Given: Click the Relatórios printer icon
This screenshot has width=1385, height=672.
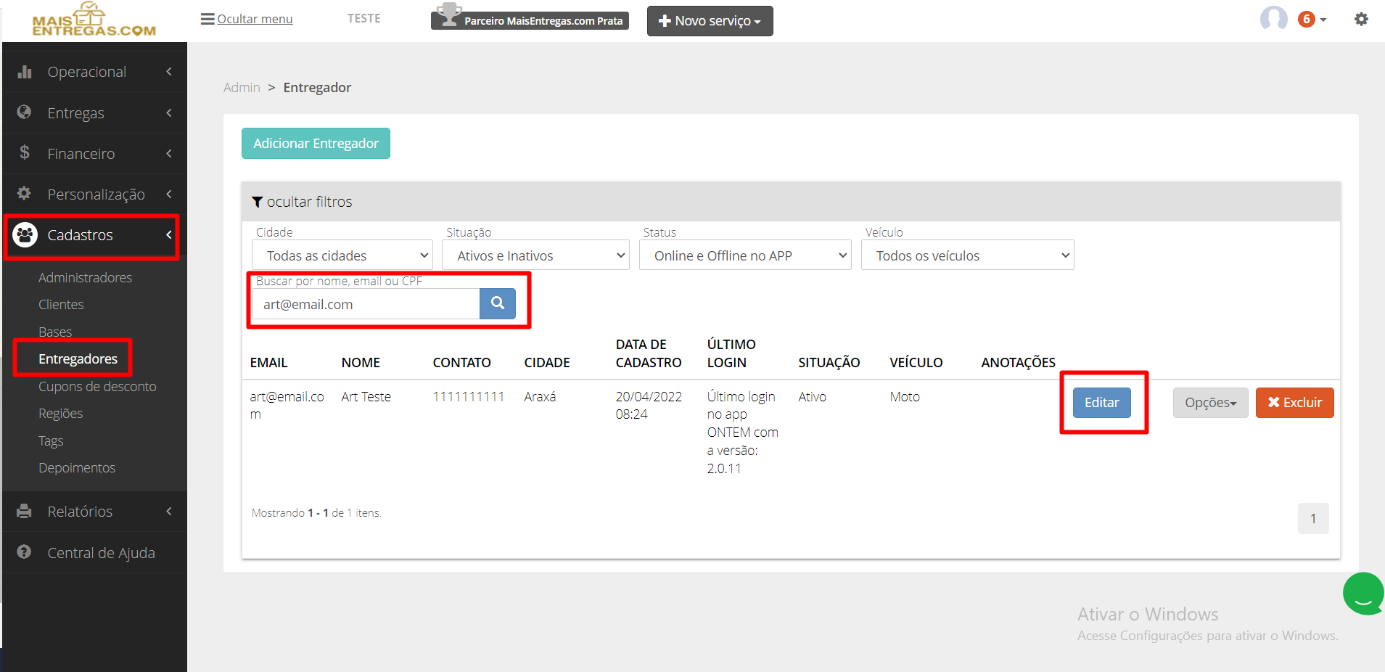Looking at the screenshot, I should pos(24,511).
